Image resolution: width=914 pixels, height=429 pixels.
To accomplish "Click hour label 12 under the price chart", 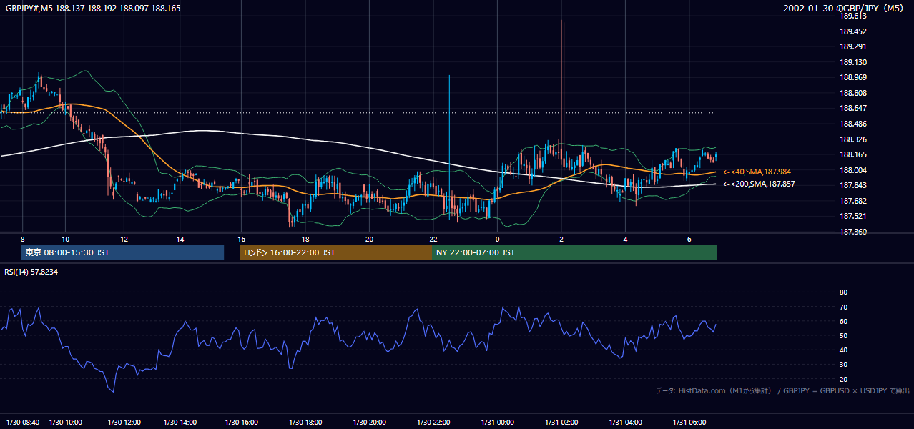I will point(124,239).
